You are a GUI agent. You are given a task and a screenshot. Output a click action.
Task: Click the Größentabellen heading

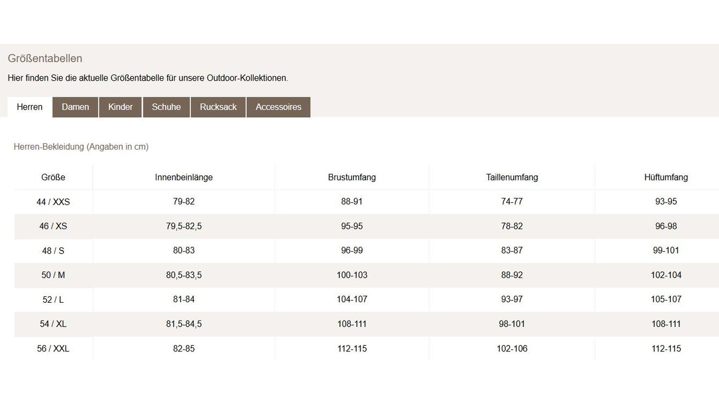(x=45, y=58)
